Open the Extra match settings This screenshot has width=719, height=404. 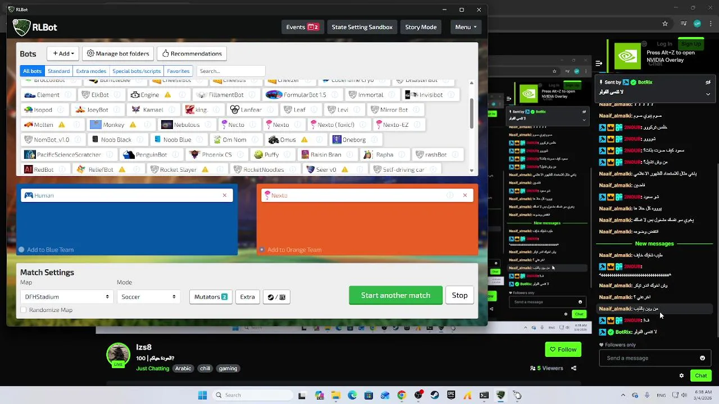click(247, 297)
